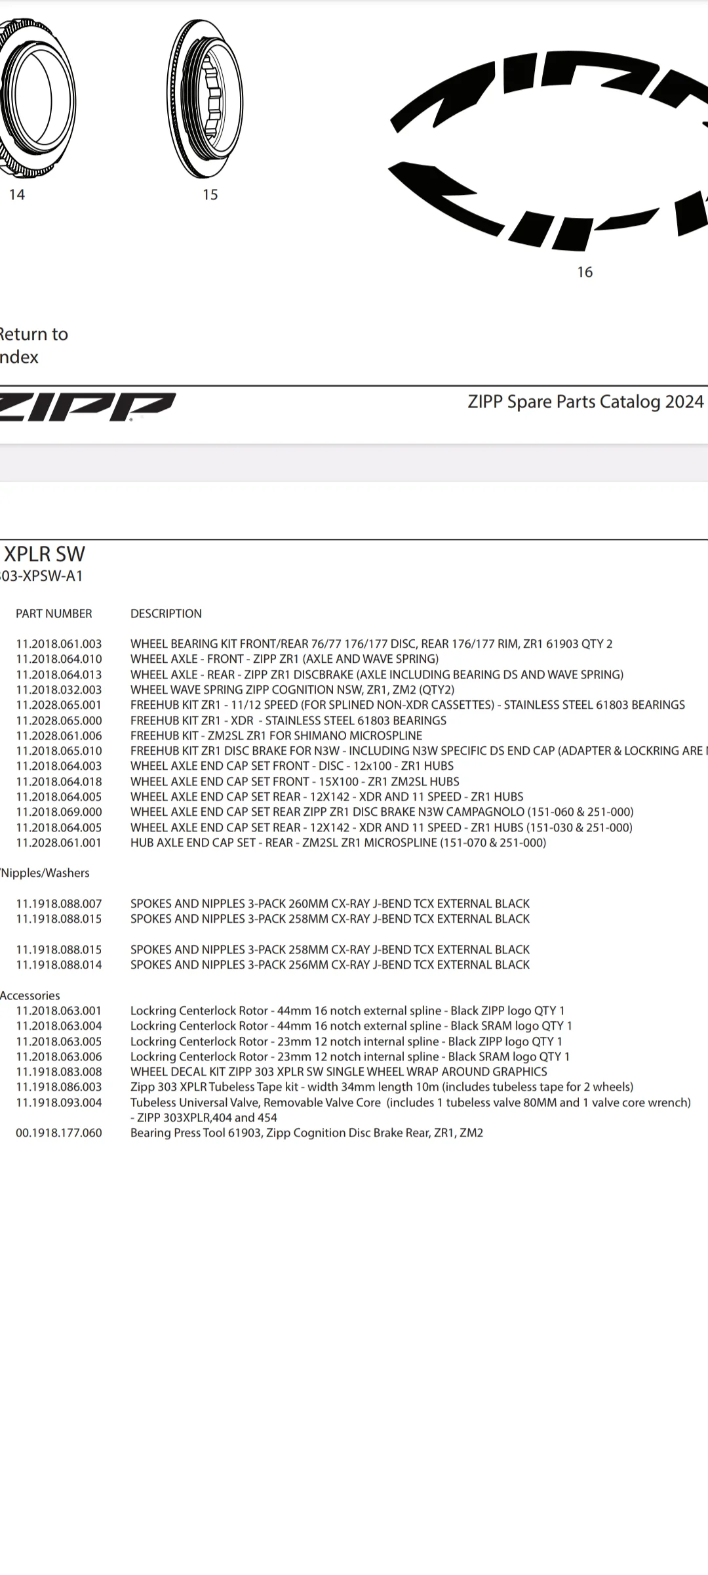The image size is (708, 1575).
Task: Click 'Lockring Centerlock Rotor - 23mm ... Black ZIPP logo'
Action: click(346, 1041)
